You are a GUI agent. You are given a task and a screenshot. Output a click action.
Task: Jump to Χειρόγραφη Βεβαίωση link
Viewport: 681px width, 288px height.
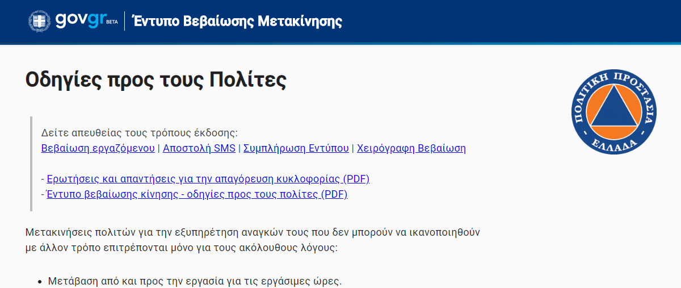pos(411,148)
